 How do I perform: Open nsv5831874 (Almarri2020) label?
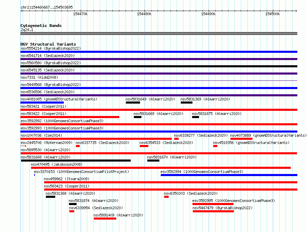pyautogui.click(x=93, y=201)
